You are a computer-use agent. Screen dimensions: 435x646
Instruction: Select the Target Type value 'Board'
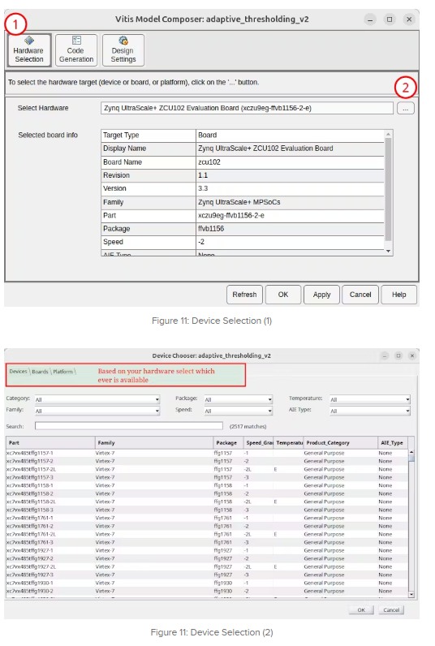tap(290, 136)
